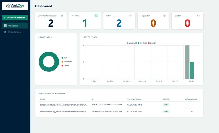The height and width of the screenshot is (133, 219).
Task: Select the Dokumente verschickt value 2
Action: pyautogui.click(x=51, y=23)
